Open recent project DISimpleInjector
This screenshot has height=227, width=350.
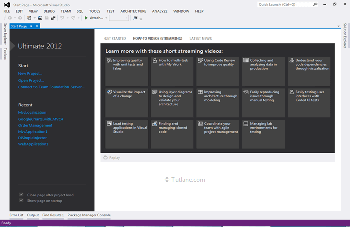32,138
